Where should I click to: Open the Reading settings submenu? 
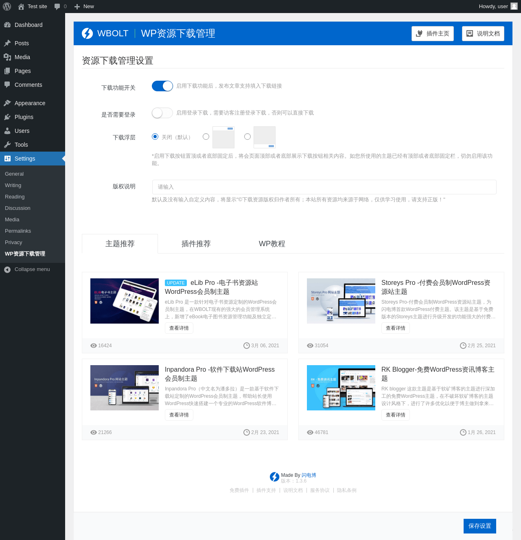click(15, 197)
